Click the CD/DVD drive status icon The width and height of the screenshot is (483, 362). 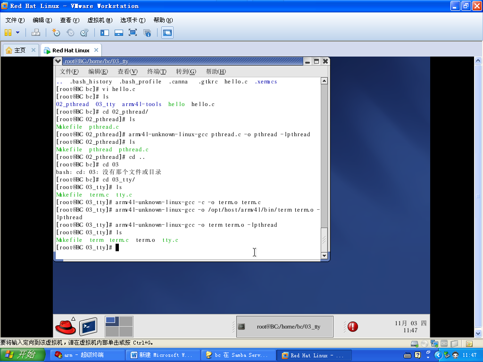(425, 344)
